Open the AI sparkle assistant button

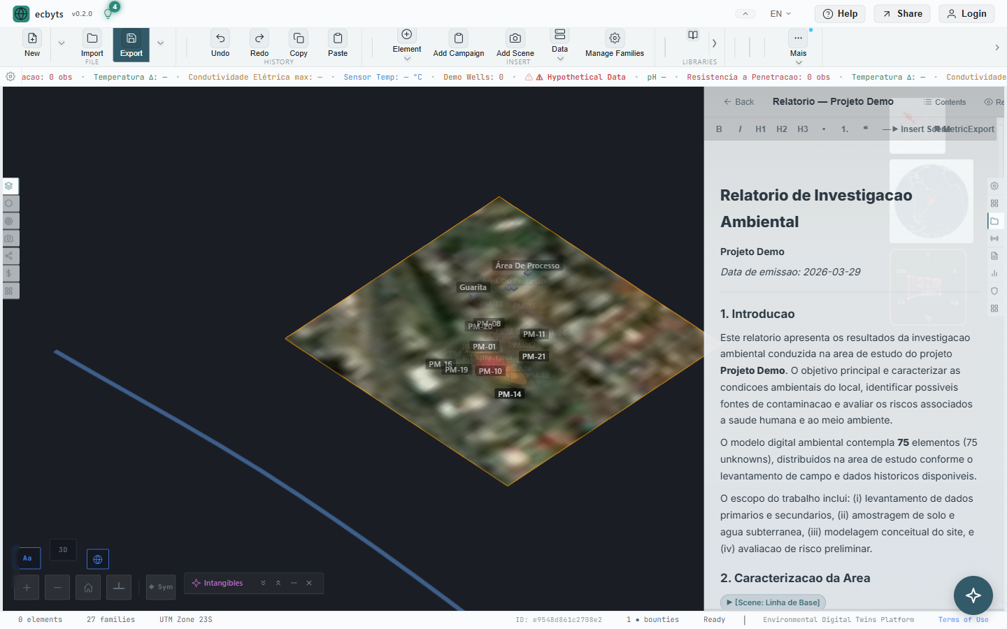(x=973, y=595)
